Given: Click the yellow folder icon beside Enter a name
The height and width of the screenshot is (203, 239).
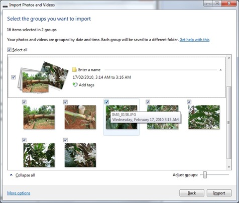Looking at the screenshot, I should (x=74, y=69).
